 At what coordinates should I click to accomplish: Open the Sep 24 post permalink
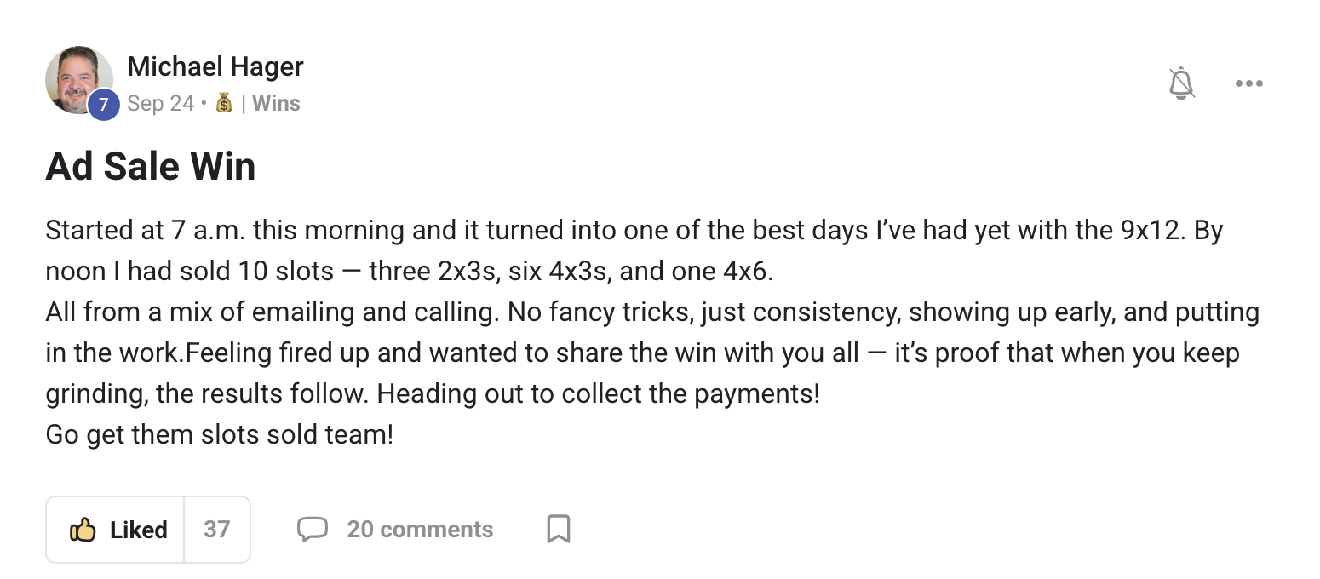pyautogui.click(x=160, y=103)
